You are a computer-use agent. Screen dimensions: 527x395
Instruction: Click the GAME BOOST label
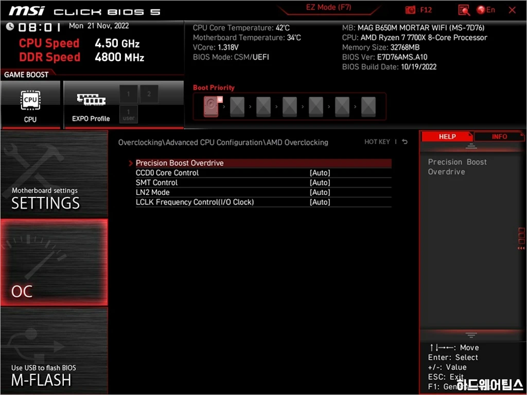[x=26, y=75]
